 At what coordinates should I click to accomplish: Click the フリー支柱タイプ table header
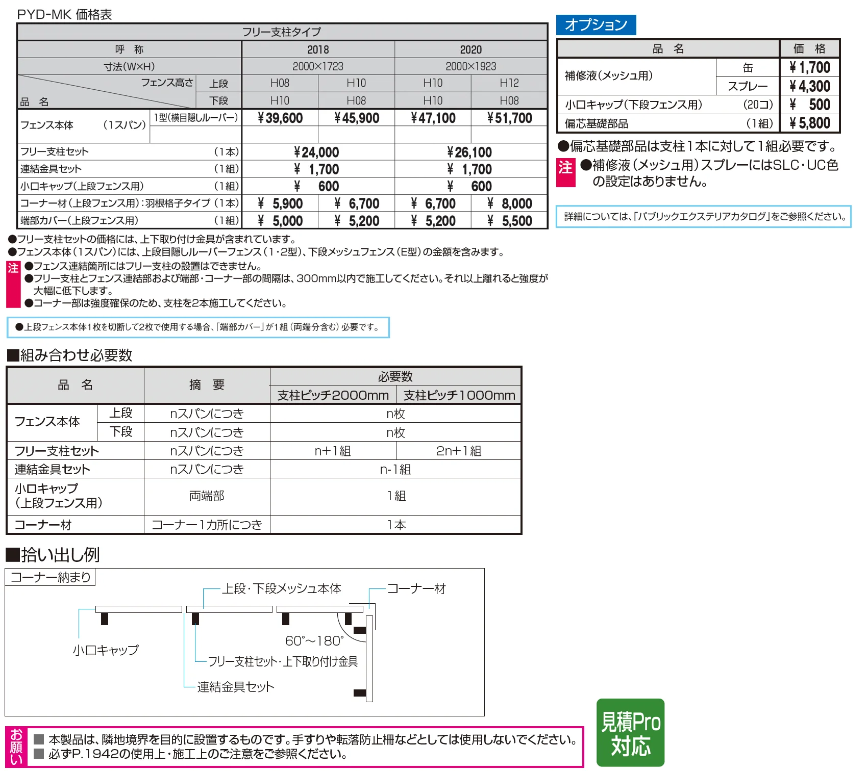coord(282,32)
